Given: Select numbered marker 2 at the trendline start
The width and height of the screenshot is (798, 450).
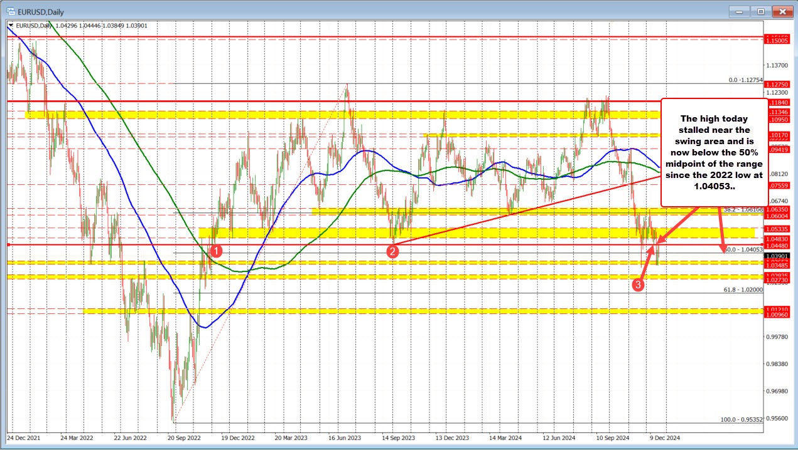Looking at the screenshot, I should coord(392,251).
